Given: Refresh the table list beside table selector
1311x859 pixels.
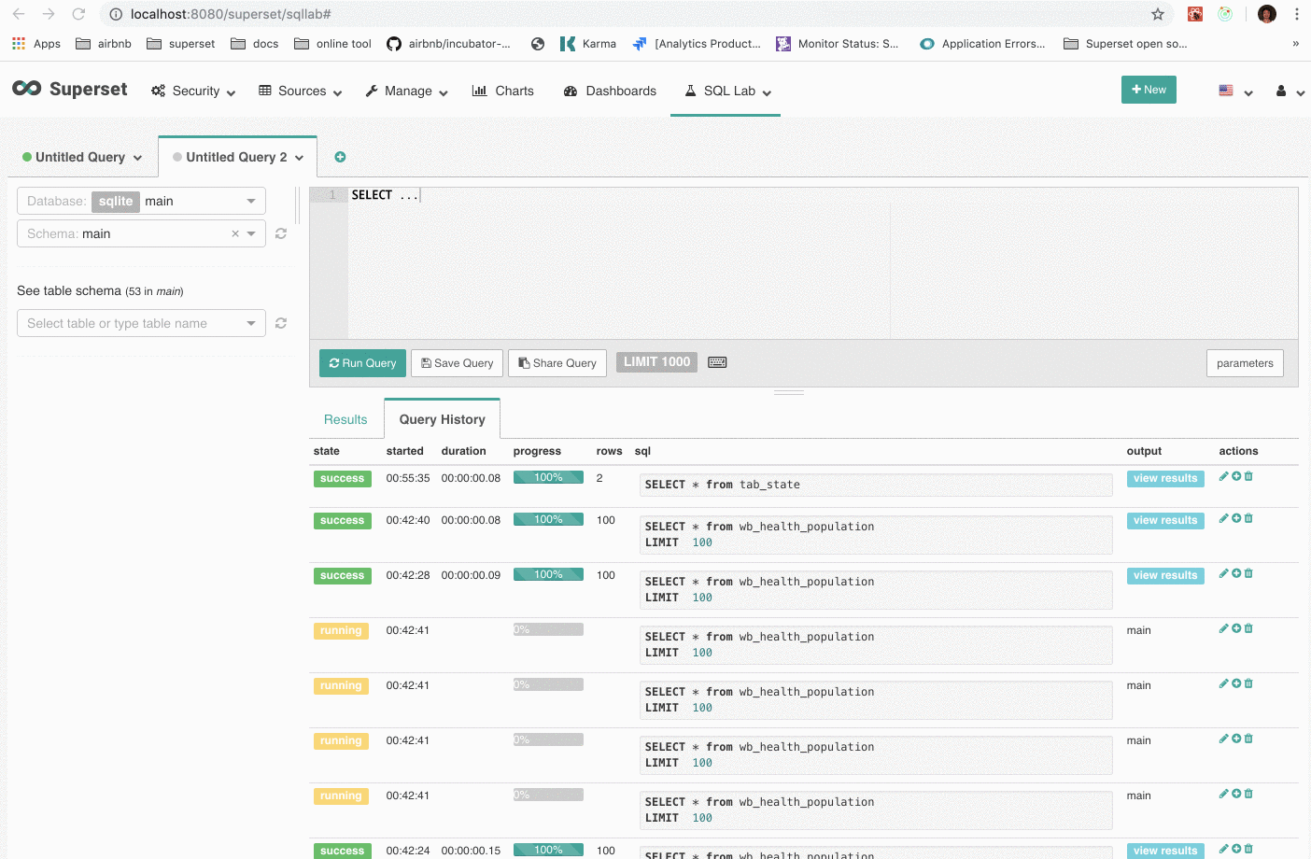Looking at the screenshot, I should 281,323.
